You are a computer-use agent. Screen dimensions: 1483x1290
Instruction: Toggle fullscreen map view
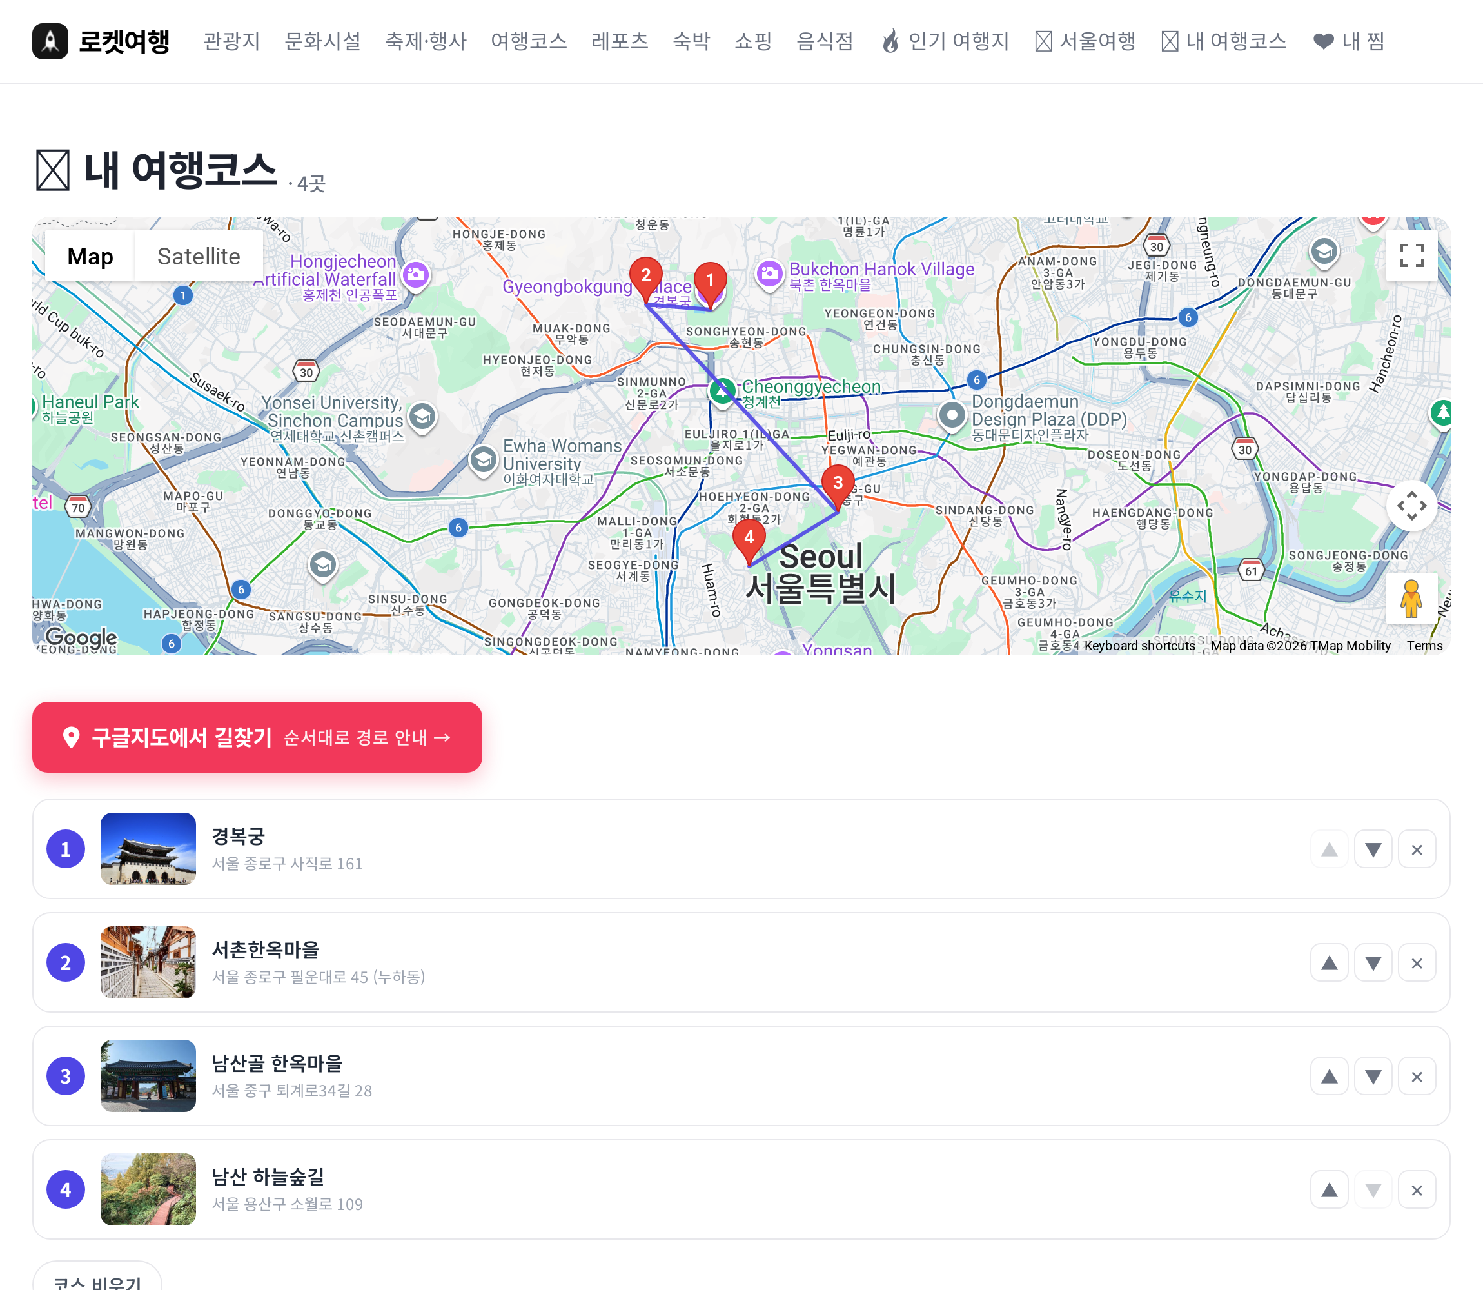tap(1412, 255)
